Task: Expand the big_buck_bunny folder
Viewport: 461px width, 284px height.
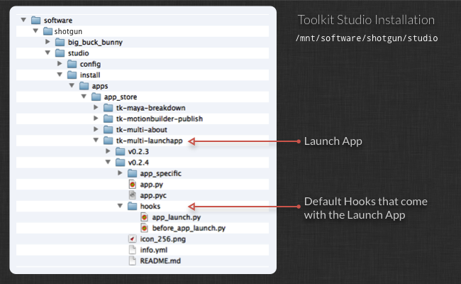Action: [x=48, y=42]
